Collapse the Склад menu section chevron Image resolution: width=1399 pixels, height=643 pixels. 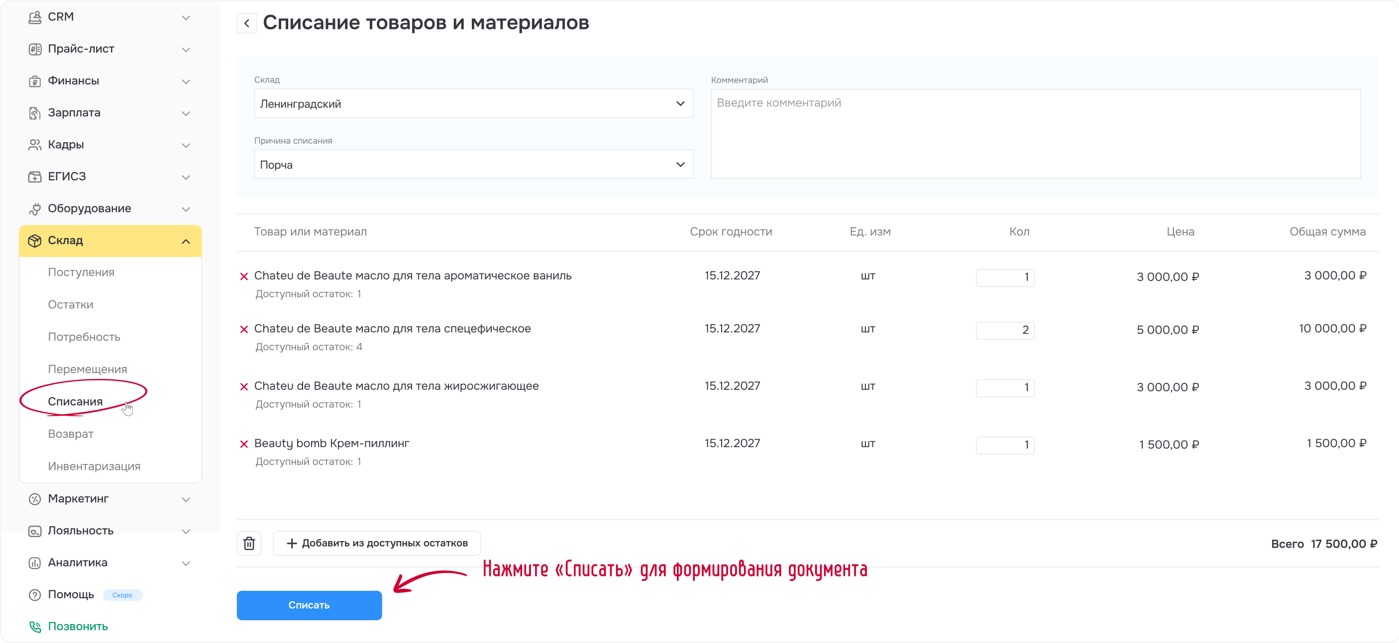pyautogui.click(x=186, y=242)
